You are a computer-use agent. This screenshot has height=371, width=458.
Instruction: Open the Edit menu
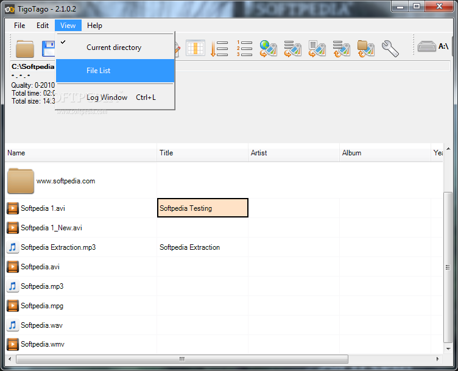pyautogui.click(x=43, y=26)
